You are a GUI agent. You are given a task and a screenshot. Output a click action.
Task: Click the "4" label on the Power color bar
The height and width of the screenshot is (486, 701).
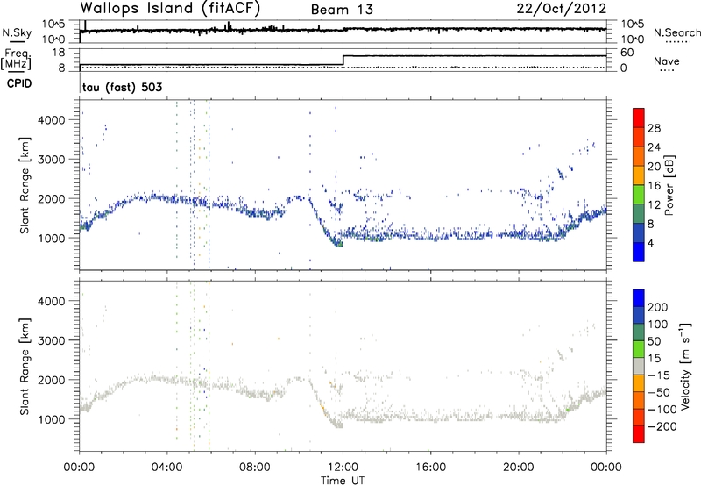click(650, 243)
